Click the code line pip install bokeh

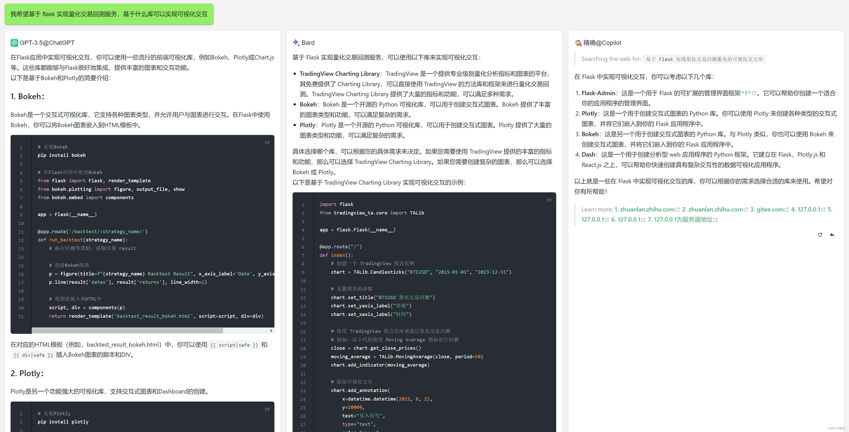click(x=62, y=155)
